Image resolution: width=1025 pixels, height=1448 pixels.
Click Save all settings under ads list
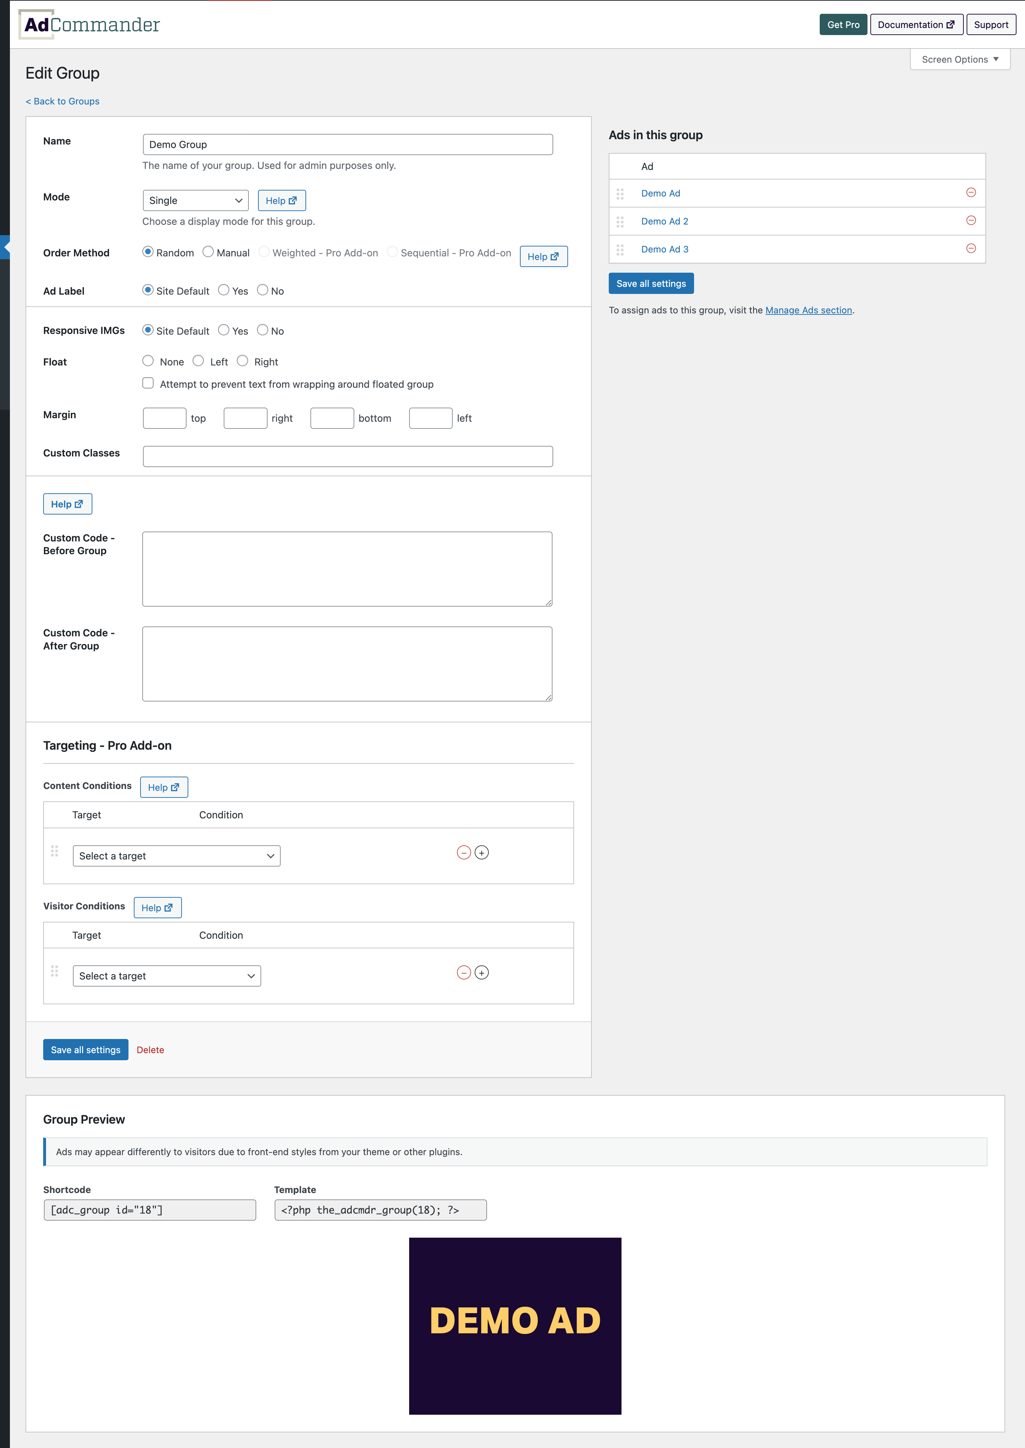point(651,284)
